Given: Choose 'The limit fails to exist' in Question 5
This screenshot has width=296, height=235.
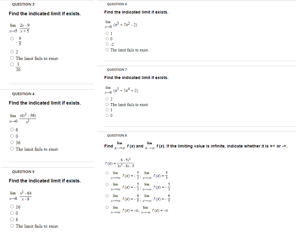Looking at the screenshot, I should 12,226.
